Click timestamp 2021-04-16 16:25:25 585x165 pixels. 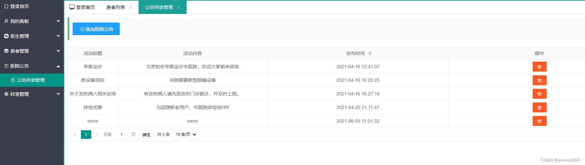click(x=358, y=80)
